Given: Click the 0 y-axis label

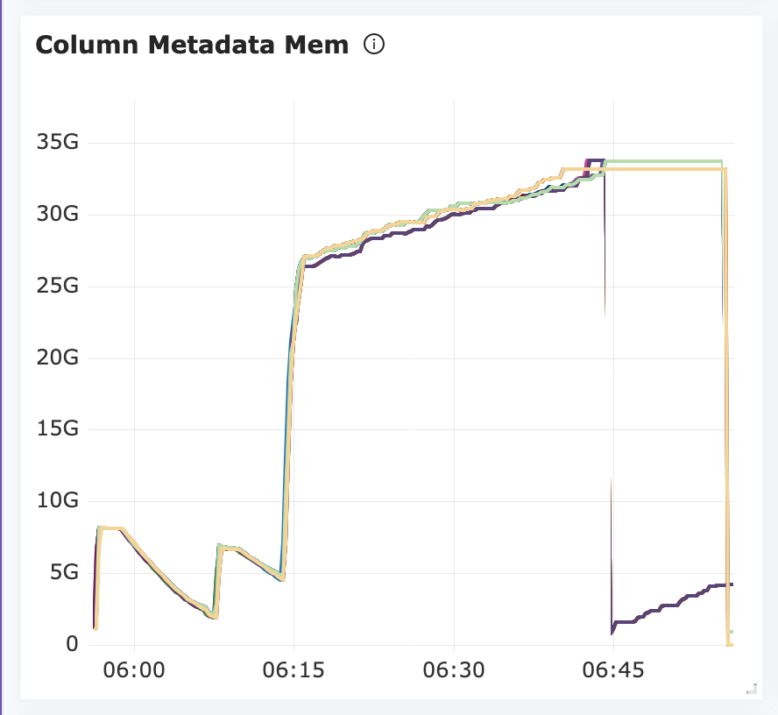Looking at the screenshot, I should 72,645.
